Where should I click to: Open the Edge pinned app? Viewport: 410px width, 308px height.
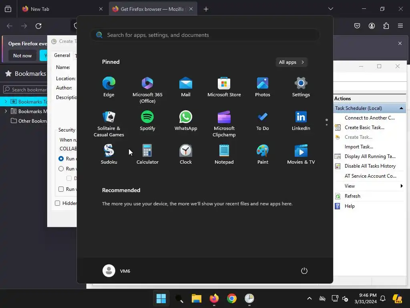click(x=109, y=87)
